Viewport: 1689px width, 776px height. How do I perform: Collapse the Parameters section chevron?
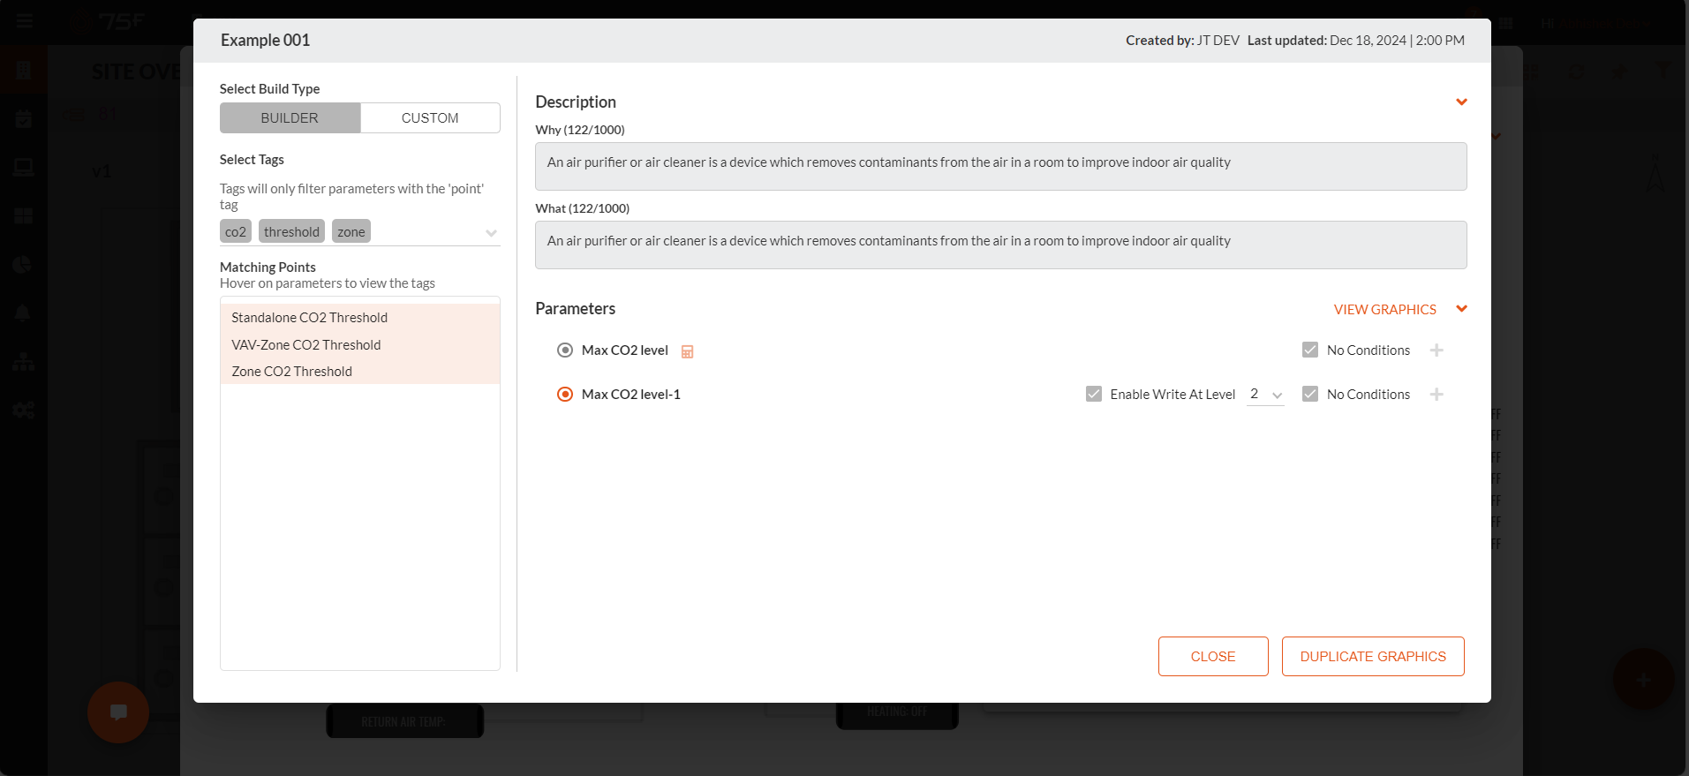pyautogui.click(x=1461, y=309)
